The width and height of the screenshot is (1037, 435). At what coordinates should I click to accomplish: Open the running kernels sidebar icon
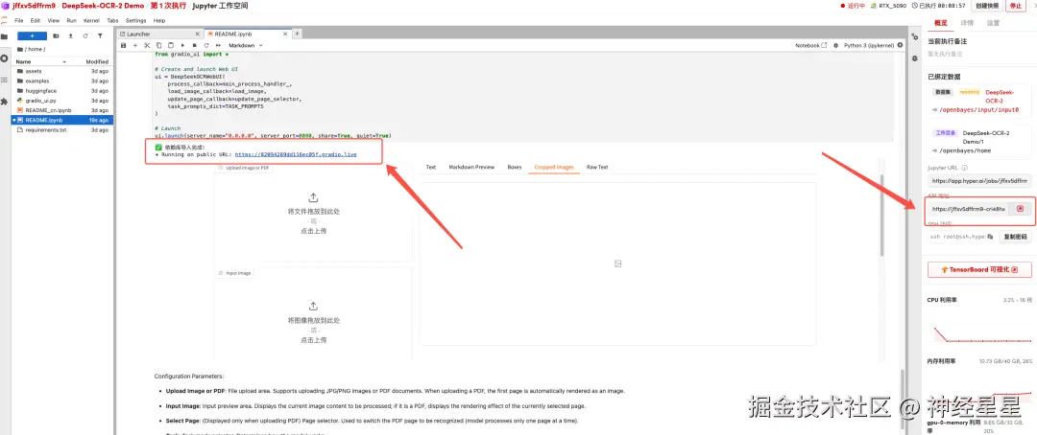click(4, 58)
